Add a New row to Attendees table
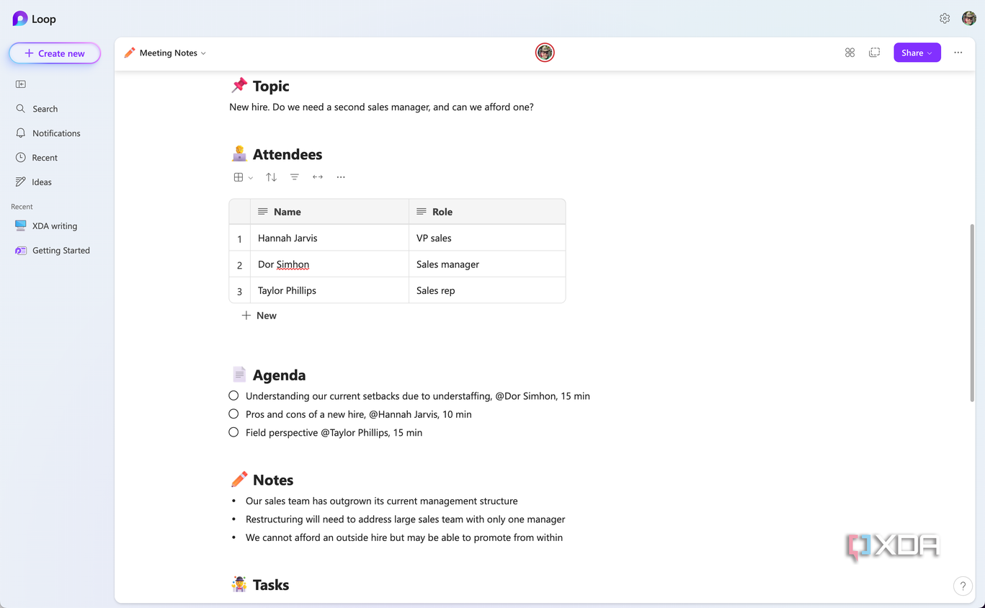This screenshot has width=985, height=608. 259,316
